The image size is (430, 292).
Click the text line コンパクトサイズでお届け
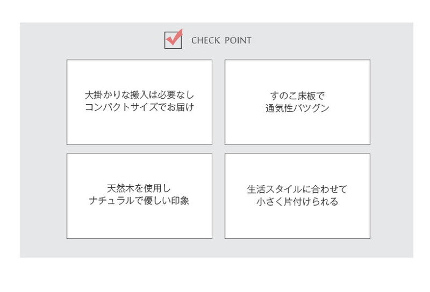click(139, 107)
